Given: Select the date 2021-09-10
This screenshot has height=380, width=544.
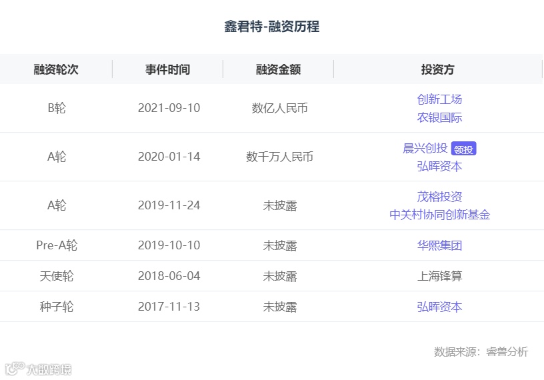Looking at the screenshot, I should (169, 108).
